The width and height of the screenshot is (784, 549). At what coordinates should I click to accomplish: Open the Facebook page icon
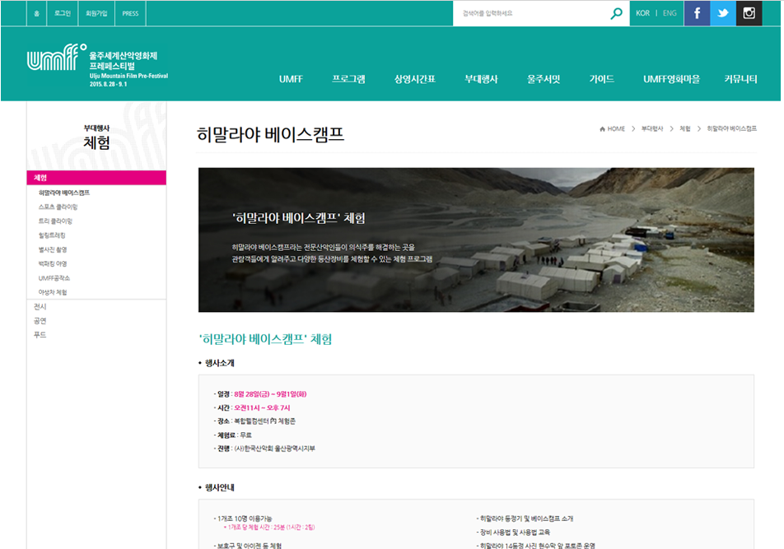(x=697, y=13)
